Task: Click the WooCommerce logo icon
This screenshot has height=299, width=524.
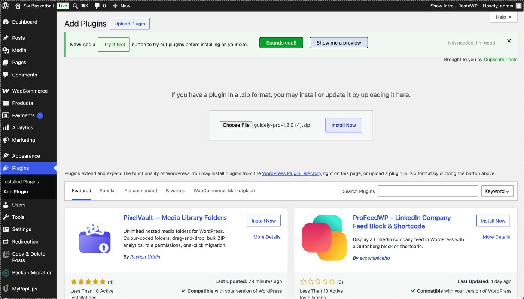Action: point(6,91)
